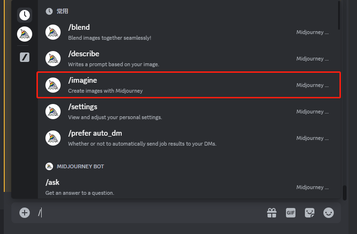The image size is (357, 234).
Task: Select the /ask command
Action: (x=189, y=187)
